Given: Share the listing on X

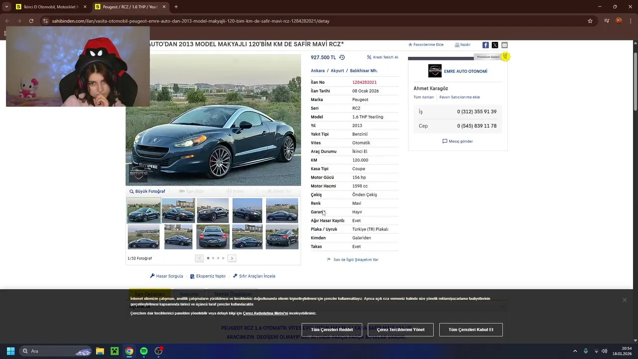Looking at the screenshot, I should (x=495, y=45).
